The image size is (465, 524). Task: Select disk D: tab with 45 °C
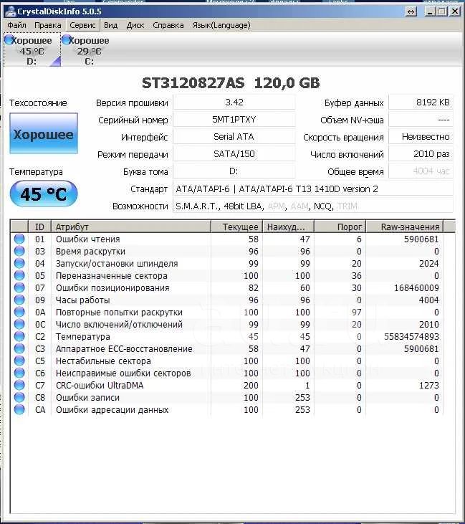32,49
